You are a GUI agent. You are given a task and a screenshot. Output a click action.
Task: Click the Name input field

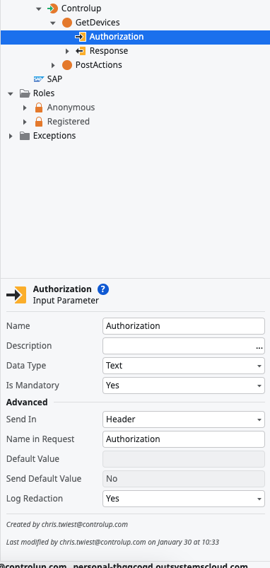pos(184,326)
